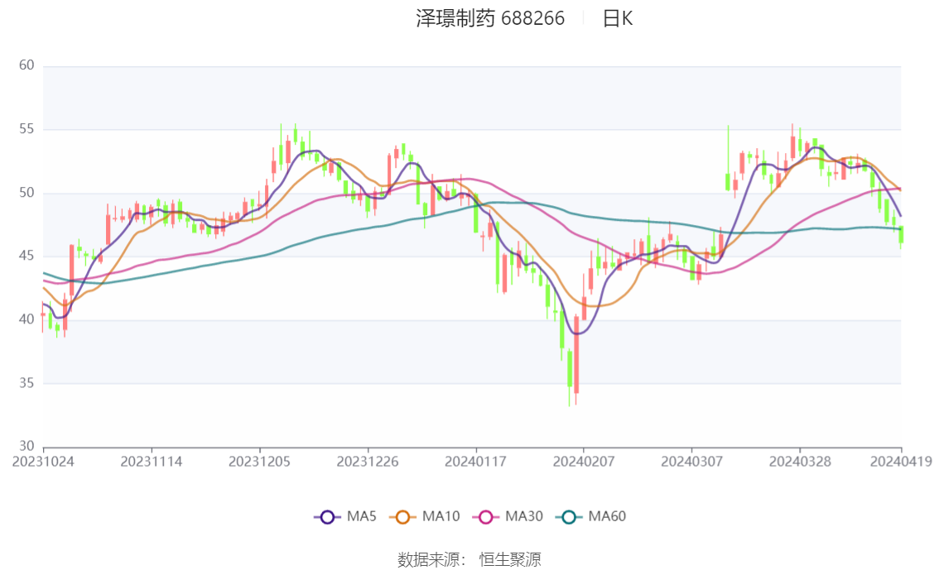Click the 30 baseline y-axis label
This screenshot has height=570, width=939.
click(26, 447)
